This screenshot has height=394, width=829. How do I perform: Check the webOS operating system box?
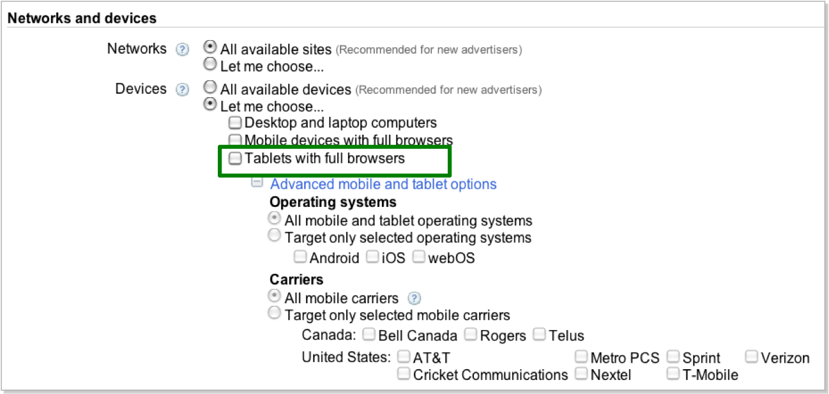pos(419,257)
